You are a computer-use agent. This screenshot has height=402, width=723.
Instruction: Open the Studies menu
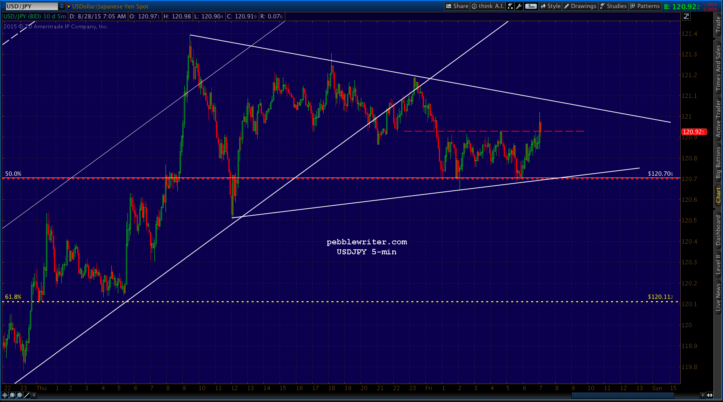point(613,6)
